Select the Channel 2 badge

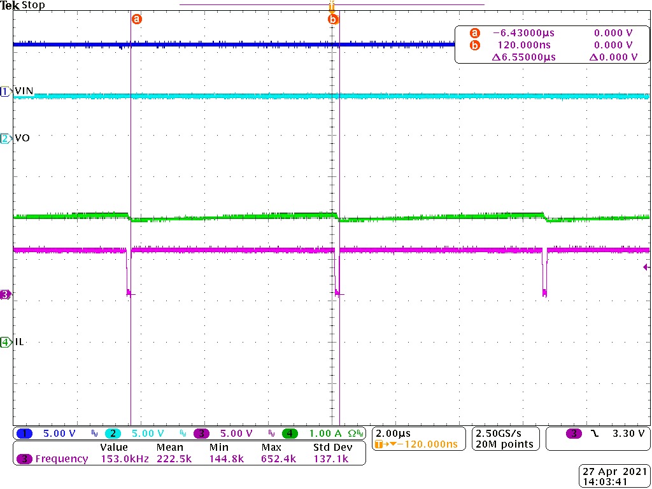[113, 433]
